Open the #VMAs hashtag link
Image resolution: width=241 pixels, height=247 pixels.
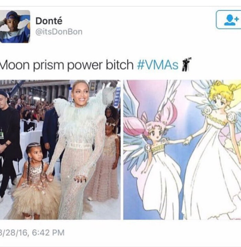(158, 65)
